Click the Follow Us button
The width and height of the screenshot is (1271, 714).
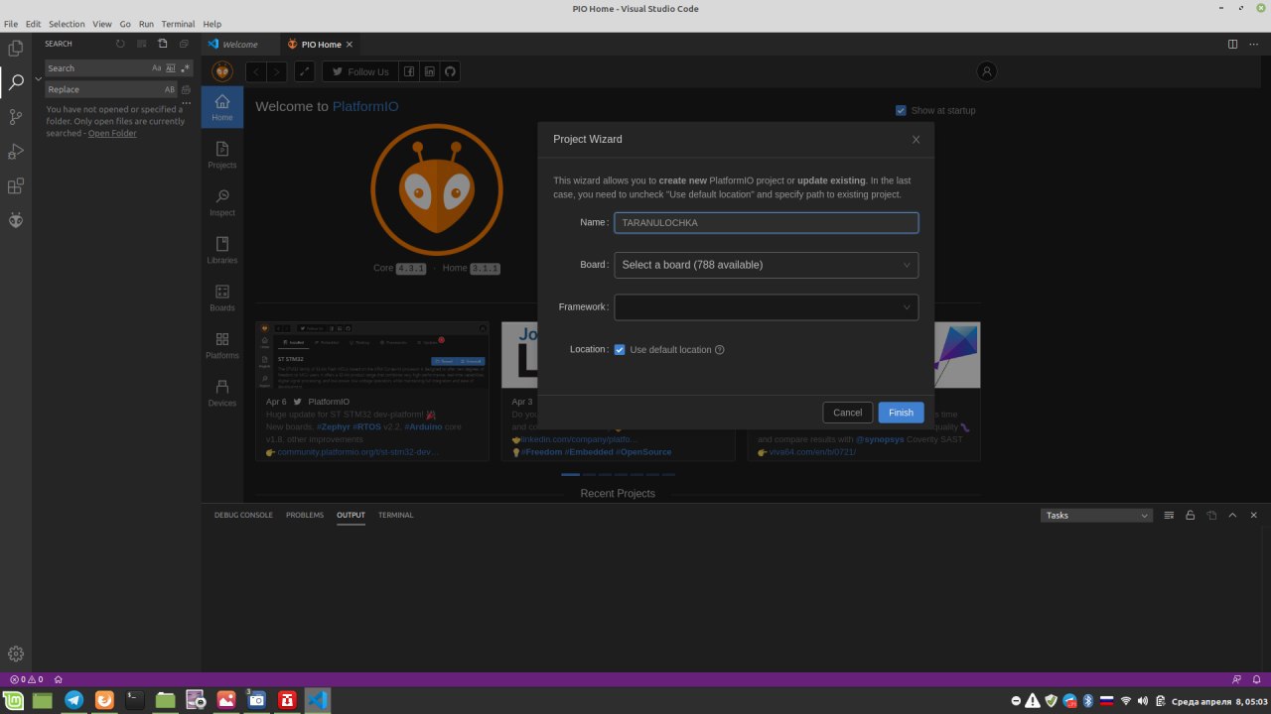point(359,71)
